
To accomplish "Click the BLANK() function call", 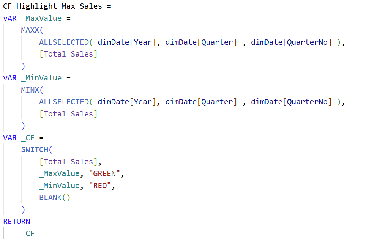I will (55, 198).
